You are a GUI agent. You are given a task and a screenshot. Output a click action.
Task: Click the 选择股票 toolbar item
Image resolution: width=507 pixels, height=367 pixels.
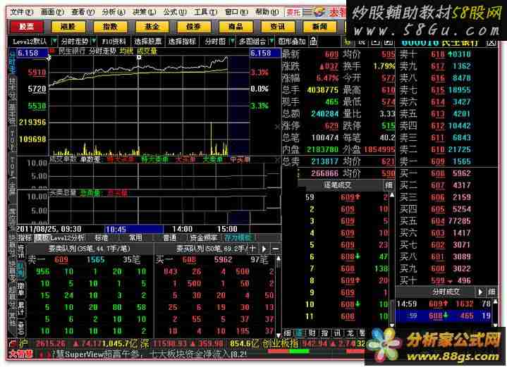148,42
